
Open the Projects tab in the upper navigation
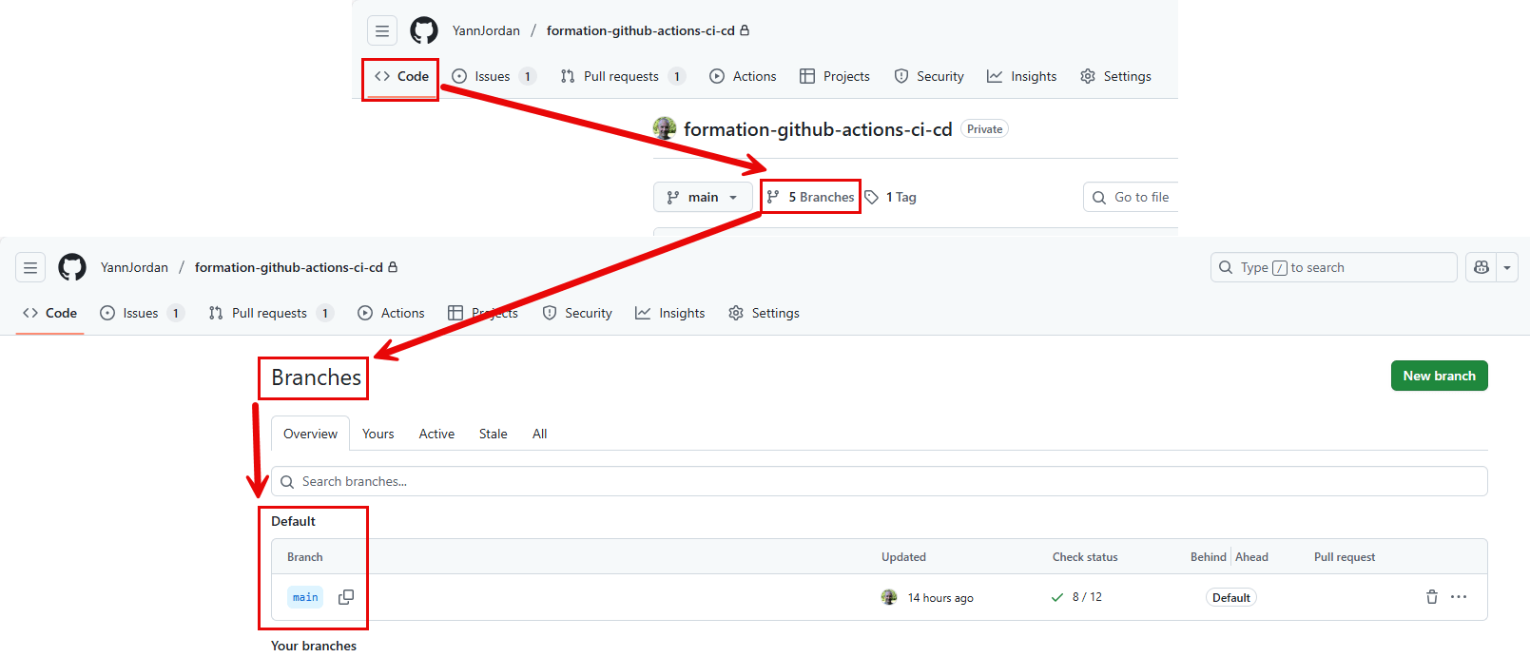[834, 76]
